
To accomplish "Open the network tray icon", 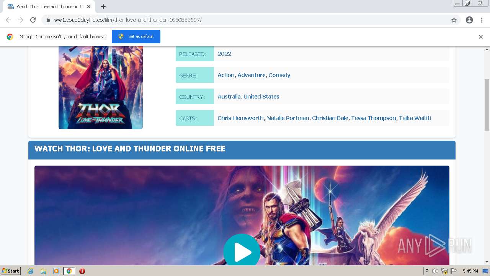I will pos(444,271).
